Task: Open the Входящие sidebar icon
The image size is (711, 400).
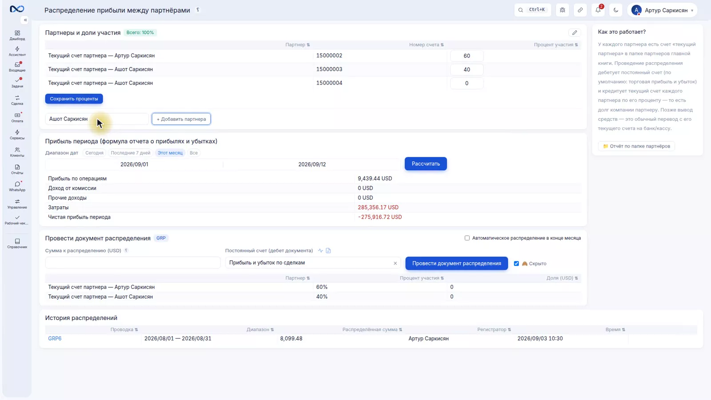Action: (x=17, y=67)
